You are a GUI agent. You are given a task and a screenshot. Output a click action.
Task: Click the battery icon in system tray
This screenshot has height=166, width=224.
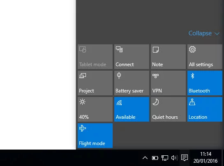pos(155,158)
